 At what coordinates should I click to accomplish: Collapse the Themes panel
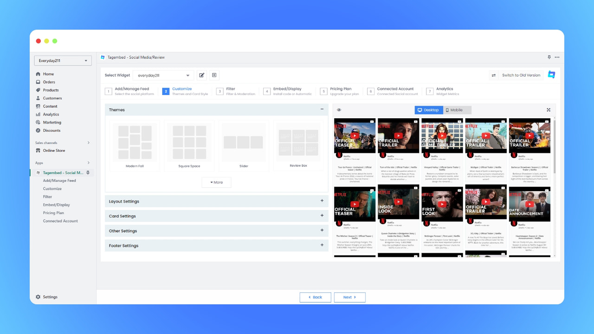[322, 109]
